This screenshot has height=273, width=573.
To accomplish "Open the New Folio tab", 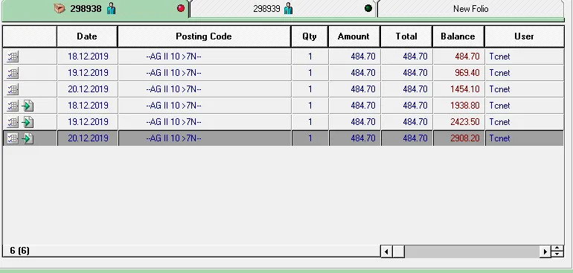I will click(470, 9).
